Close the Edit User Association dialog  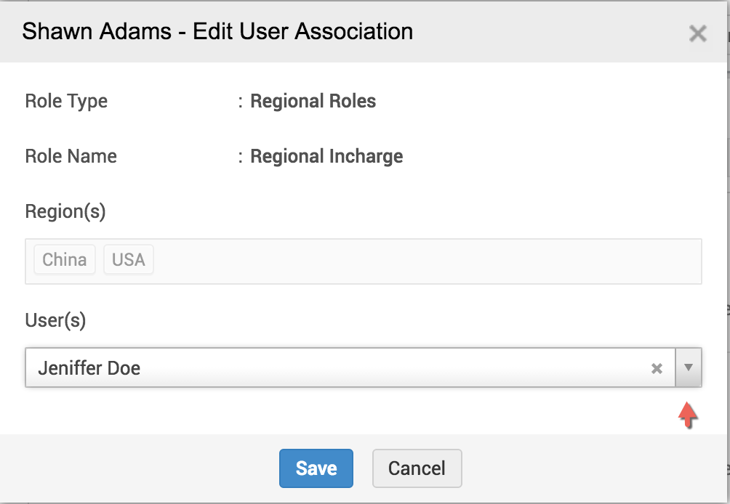pos(697,34)
